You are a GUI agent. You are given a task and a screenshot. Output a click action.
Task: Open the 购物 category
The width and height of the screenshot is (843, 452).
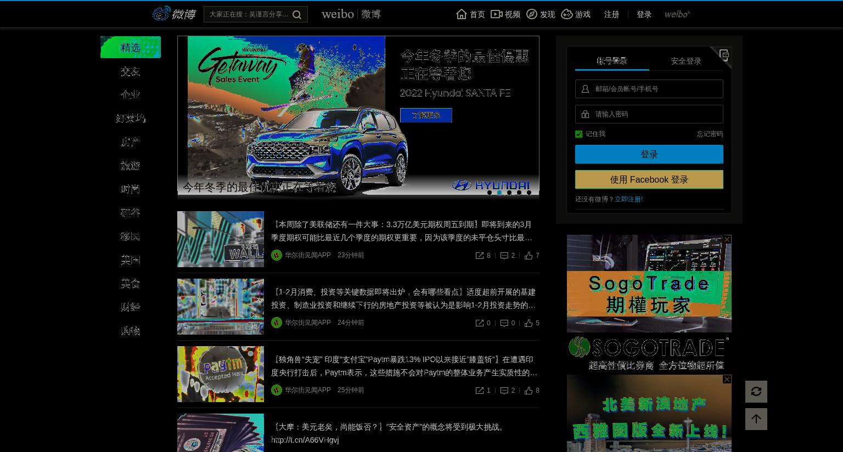click(x=131, y=331)
